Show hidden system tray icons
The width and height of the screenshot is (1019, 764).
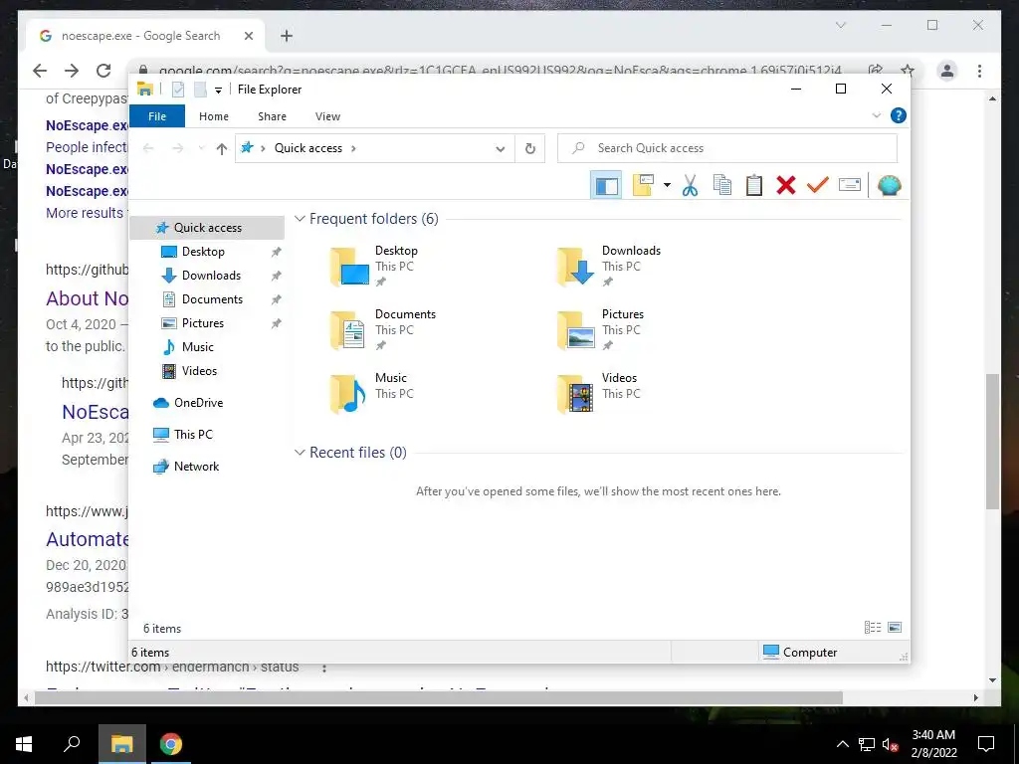point(842,744)
